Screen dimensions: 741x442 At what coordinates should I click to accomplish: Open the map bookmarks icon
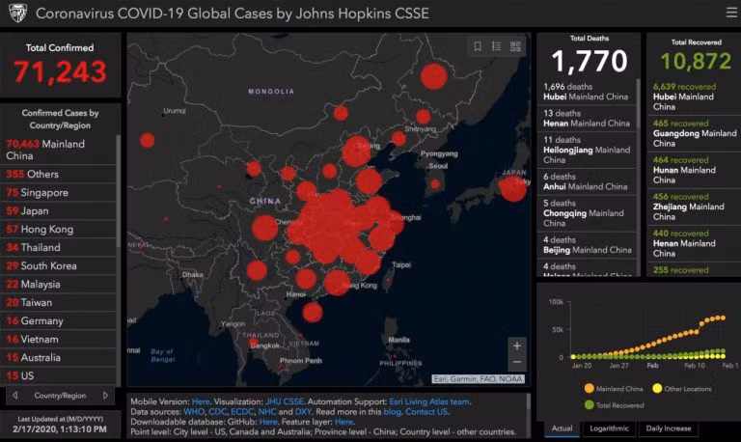[x=478, y=46]
